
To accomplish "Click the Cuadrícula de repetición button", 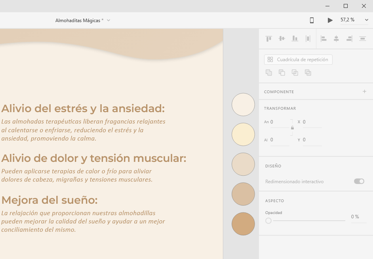I will 298,60.
